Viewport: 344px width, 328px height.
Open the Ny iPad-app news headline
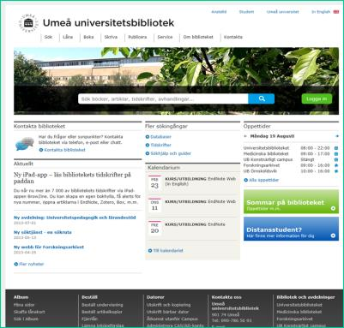click(72, 178)
